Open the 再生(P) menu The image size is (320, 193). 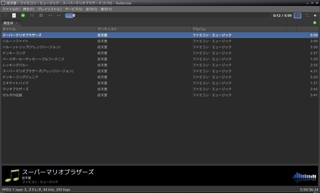point(28,9)
